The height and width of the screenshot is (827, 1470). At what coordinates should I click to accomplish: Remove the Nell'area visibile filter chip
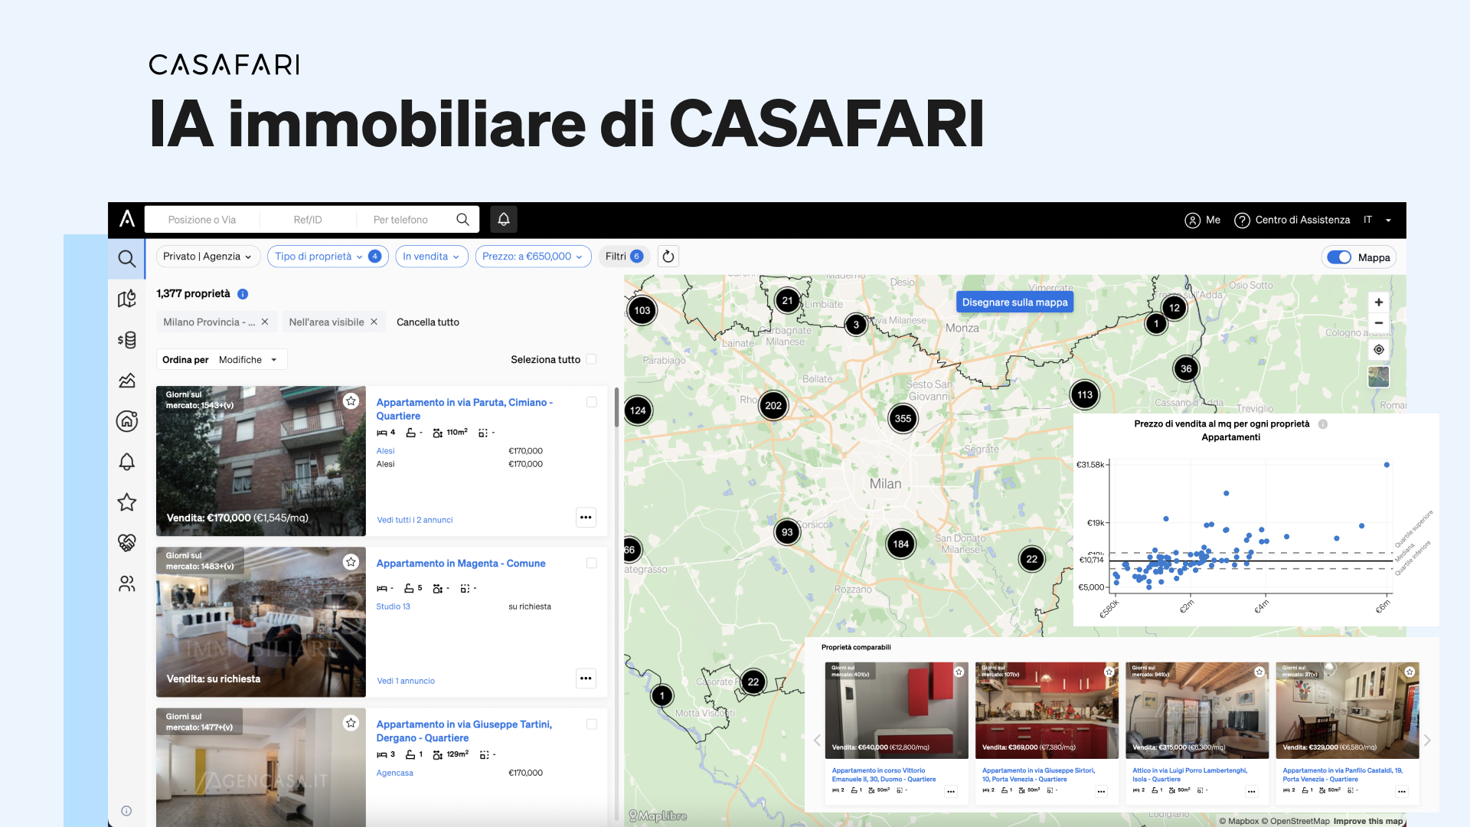pos(374,322)
